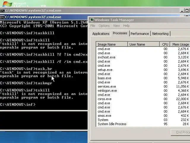Click the 5,948 K memory value
Screen dimensions: 190x143
[183, 78]
